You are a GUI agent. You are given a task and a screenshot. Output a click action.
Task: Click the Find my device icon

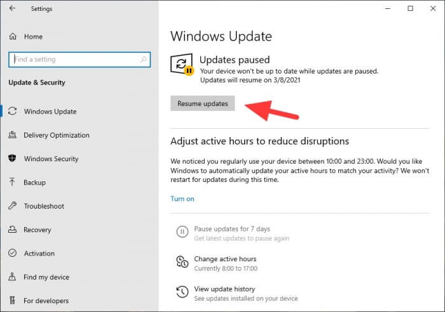(12, 276)
